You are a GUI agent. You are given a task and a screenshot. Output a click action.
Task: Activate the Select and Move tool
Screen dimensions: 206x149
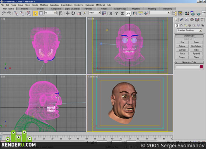click(67, 13)
